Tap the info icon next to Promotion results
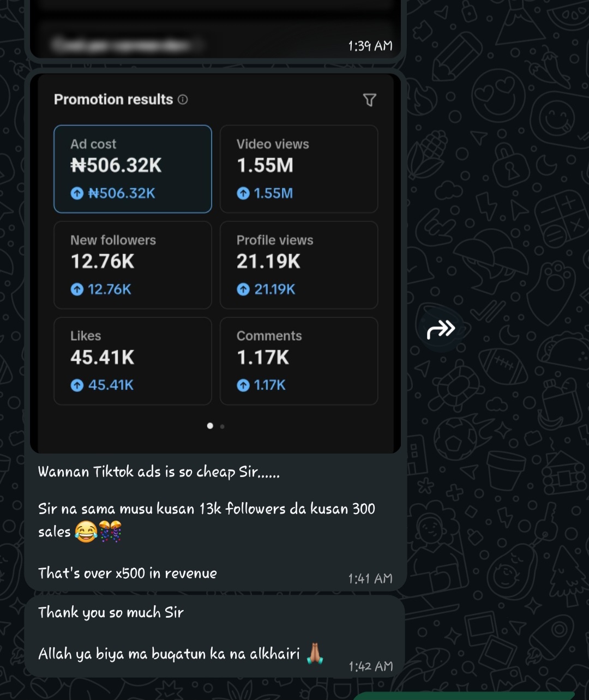The image size is (589, 700). 183,99
